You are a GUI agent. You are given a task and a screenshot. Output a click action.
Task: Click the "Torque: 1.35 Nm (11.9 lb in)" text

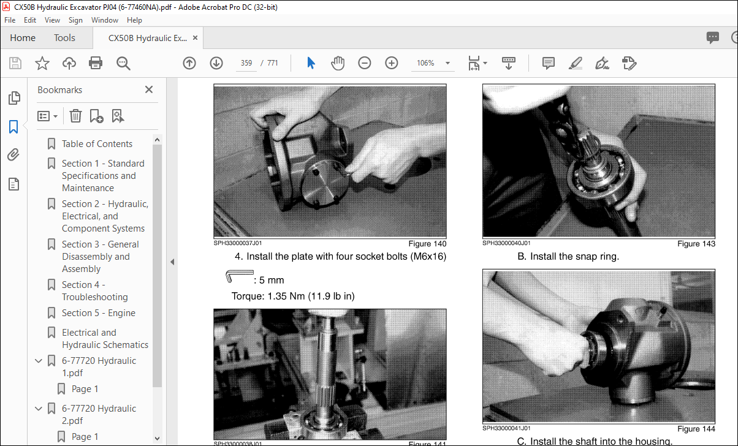pyautogui.click(x=293, y=297)
